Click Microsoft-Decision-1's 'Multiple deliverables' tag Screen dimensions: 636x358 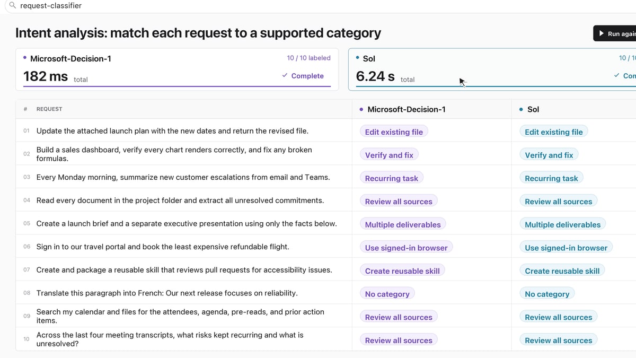tap(403, 224)
